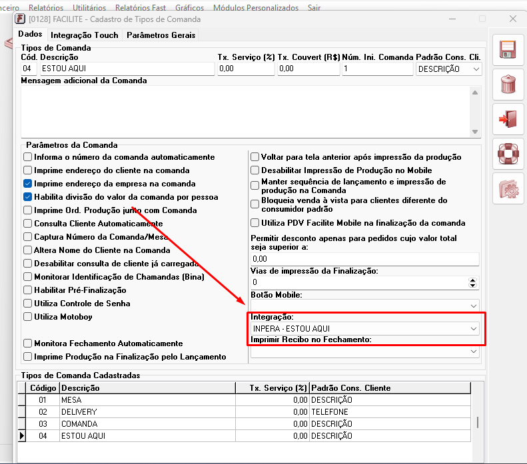
Task: Uncheck Habilita divisão do valor por pessoa
Action: 27,197
